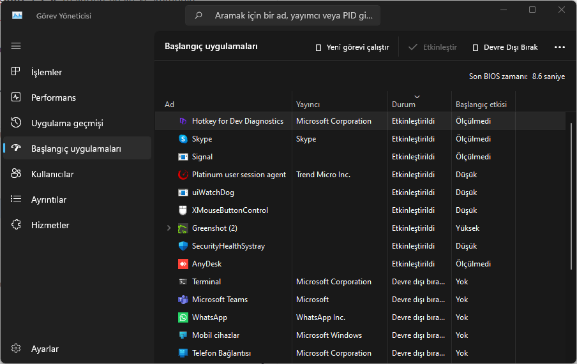Select the SecurityHealthSystray row name
The image size is (577, 364).
pos(228,246)
